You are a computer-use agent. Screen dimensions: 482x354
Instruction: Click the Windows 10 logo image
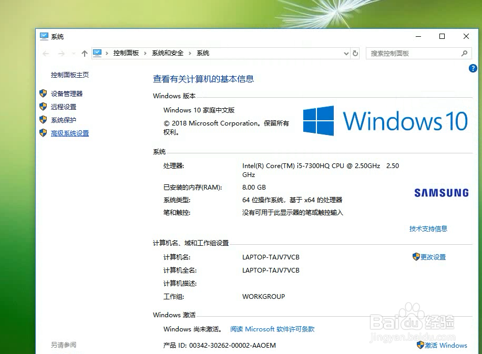coord(385,121)
